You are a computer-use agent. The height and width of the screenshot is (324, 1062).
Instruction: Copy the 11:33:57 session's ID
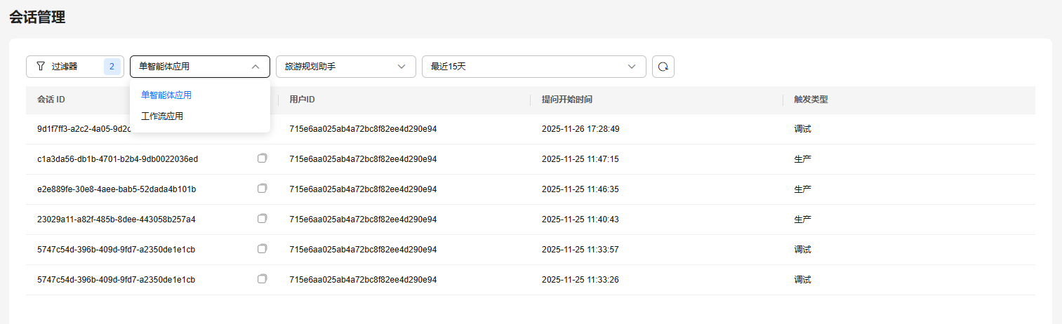pyautogui.click(x=263, y=249)
